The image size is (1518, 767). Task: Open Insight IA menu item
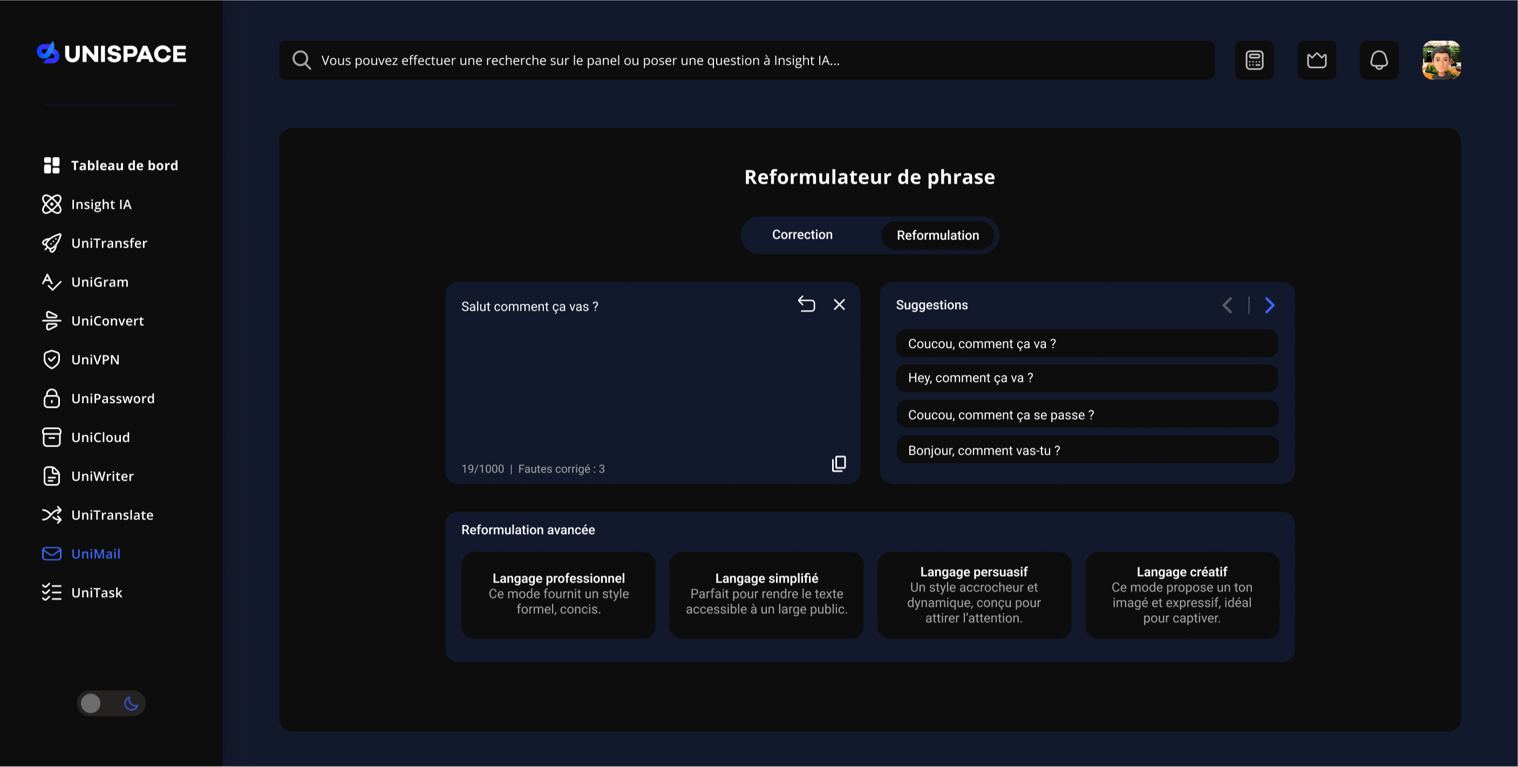87,204
